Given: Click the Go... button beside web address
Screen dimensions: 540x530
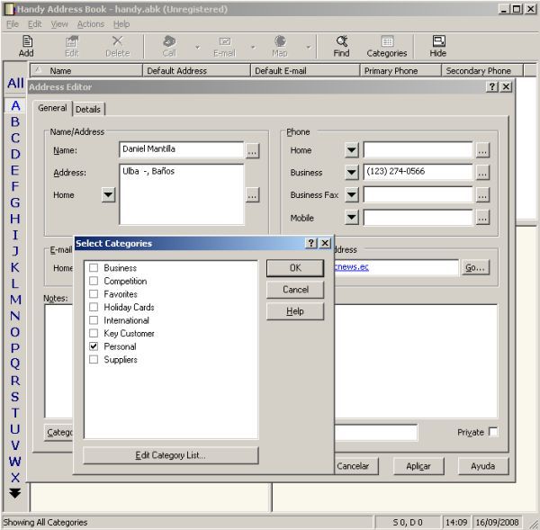Looking at the screenshot, I should (475, 267).
